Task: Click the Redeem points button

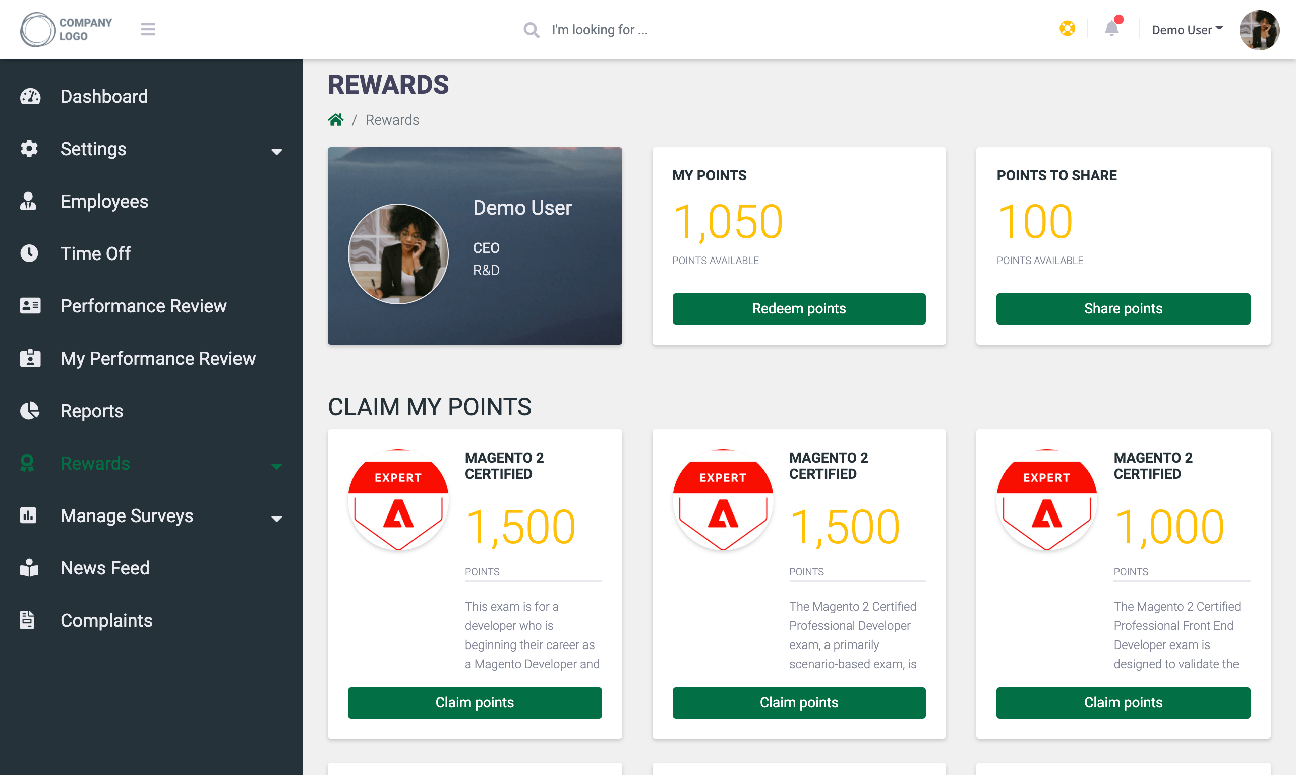Action: pos(798,309)
